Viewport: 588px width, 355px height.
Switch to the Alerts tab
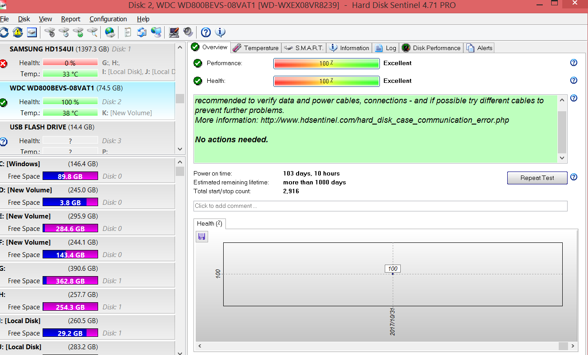[x=479, y=48]
